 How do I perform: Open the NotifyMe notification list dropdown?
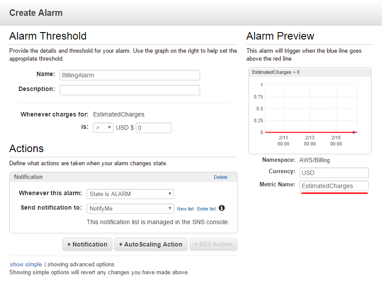point(130,208)
